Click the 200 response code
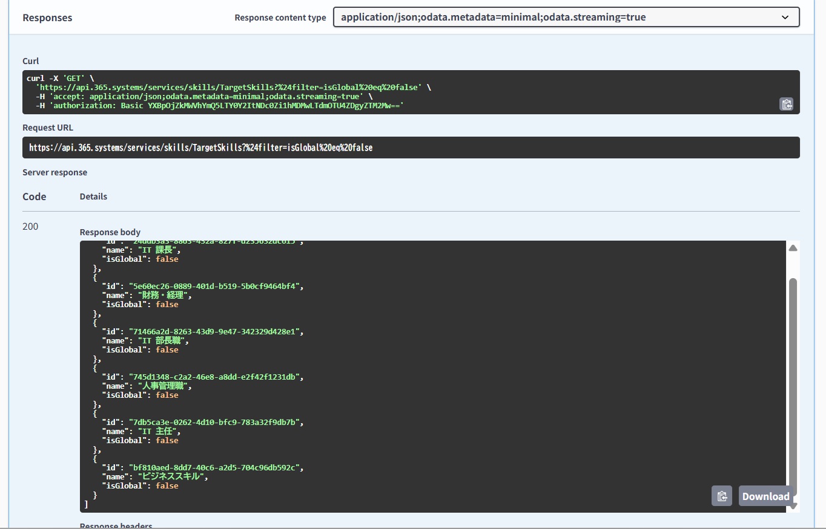The width and height of the screenshot is (826, 529). point(30,227)
